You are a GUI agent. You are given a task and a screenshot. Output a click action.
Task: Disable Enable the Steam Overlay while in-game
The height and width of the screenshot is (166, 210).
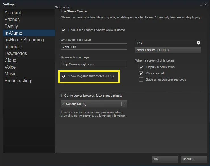[x=64, y=30]
